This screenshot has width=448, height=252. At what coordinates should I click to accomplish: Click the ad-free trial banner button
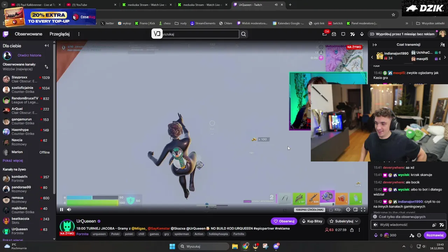pyautogui.click(x=402, y=34)
